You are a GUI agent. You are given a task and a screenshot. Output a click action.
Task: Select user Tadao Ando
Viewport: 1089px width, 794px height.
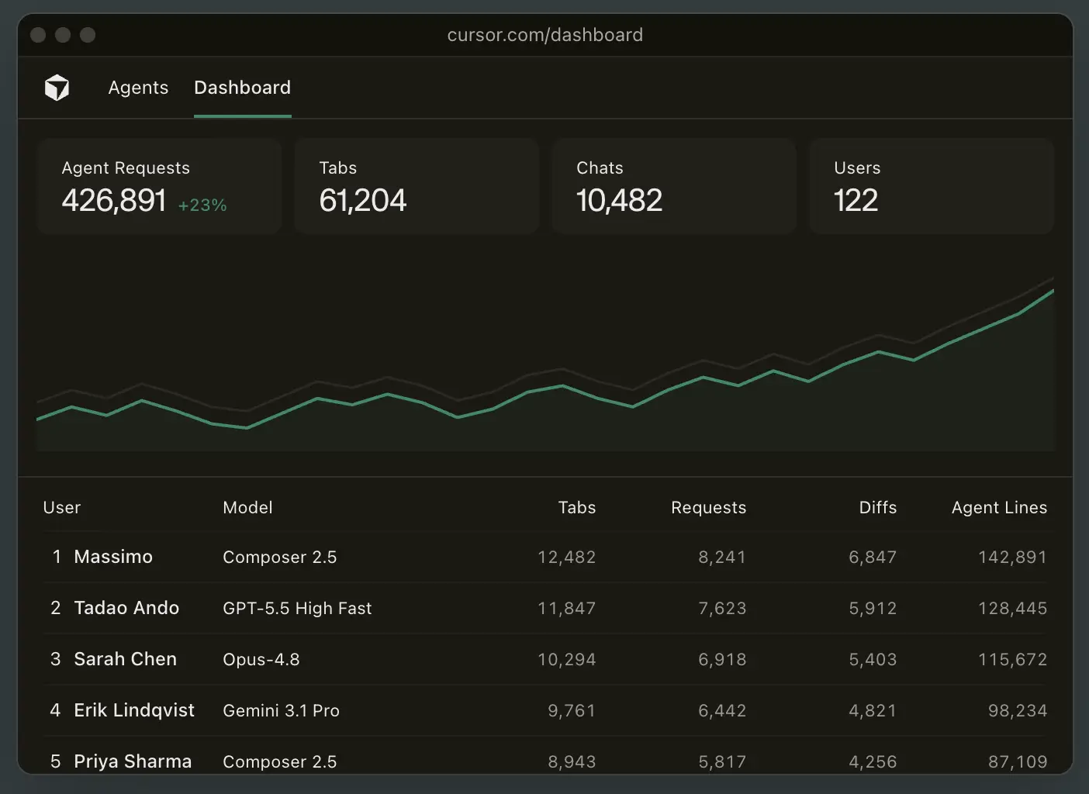(x=126, y=608)
